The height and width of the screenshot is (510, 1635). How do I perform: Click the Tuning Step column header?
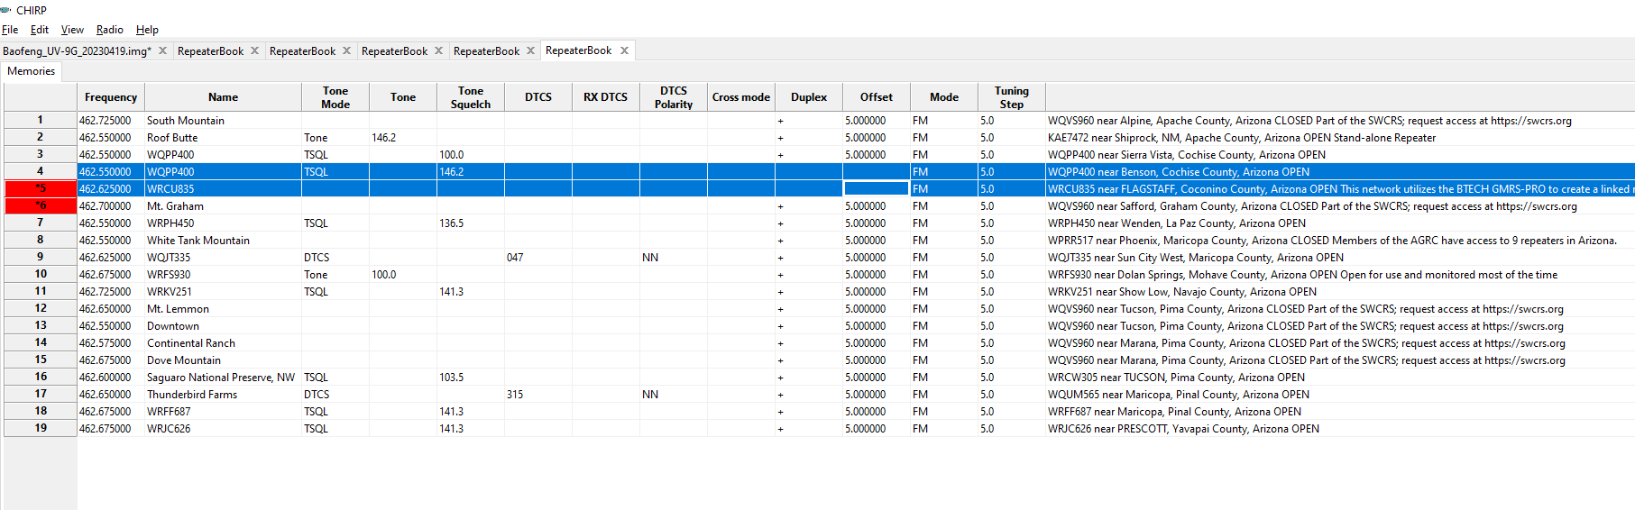point(1012,97)
